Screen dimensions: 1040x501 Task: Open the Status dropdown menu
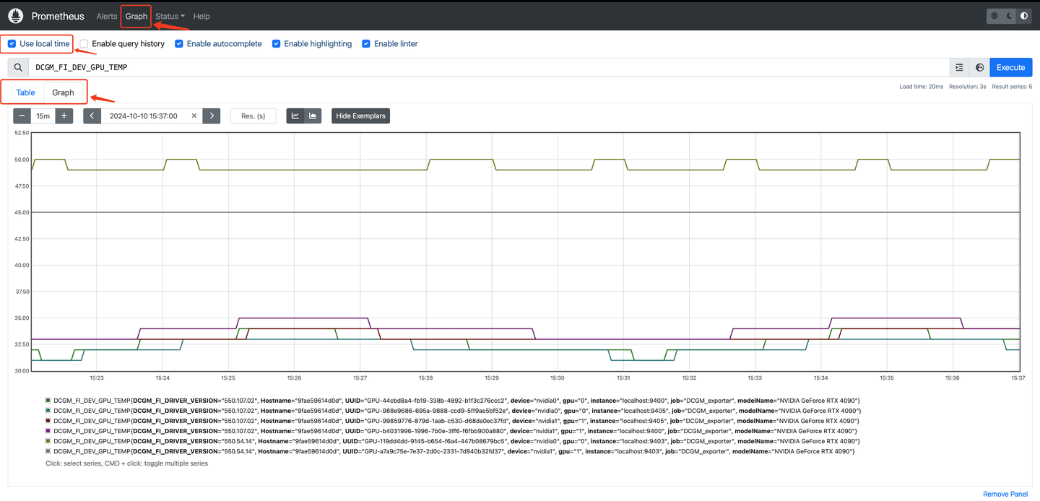pyautogui.click(x=169, y=16)
